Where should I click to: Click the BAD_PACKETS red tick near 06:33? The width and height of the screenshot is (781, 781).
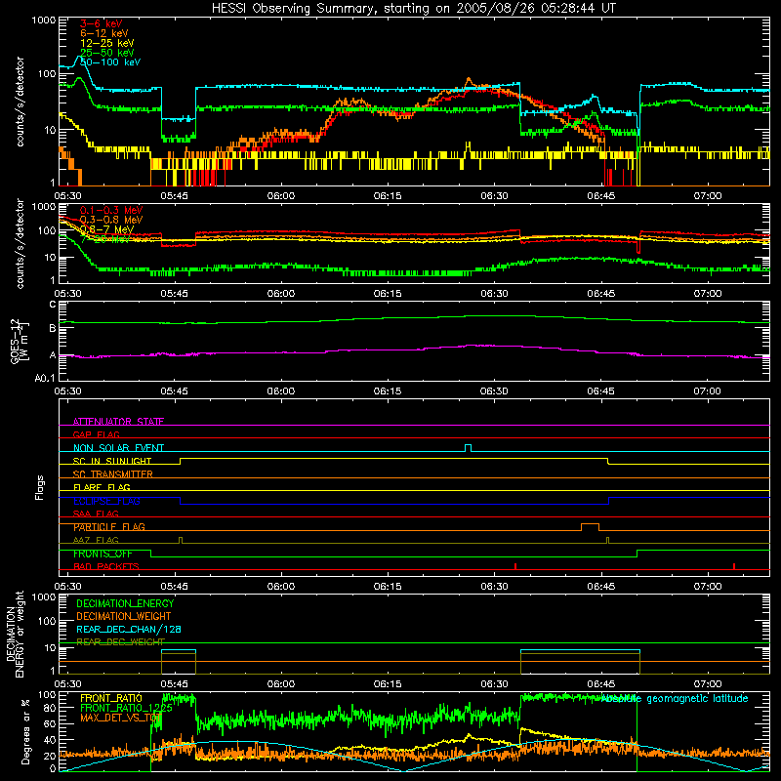coord(515,566)
